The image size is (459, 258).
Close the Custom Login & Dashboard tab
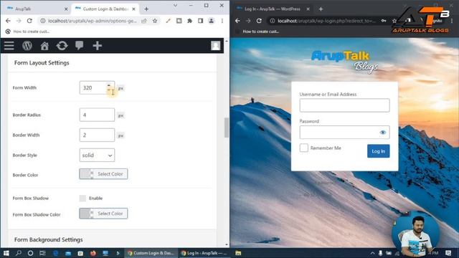(x=133, y=9)
